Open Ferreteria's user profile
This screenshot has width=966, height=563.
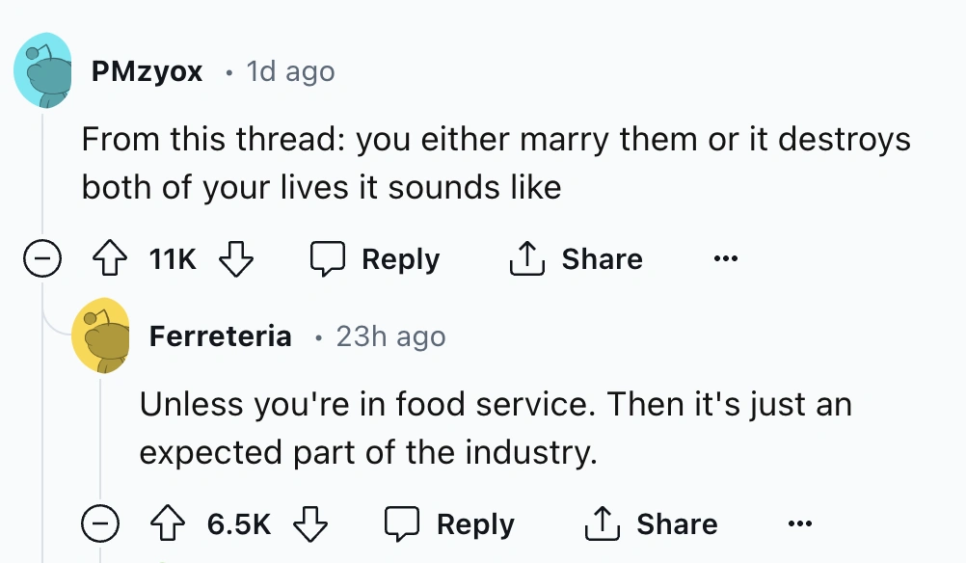click(x=221, y=336)
